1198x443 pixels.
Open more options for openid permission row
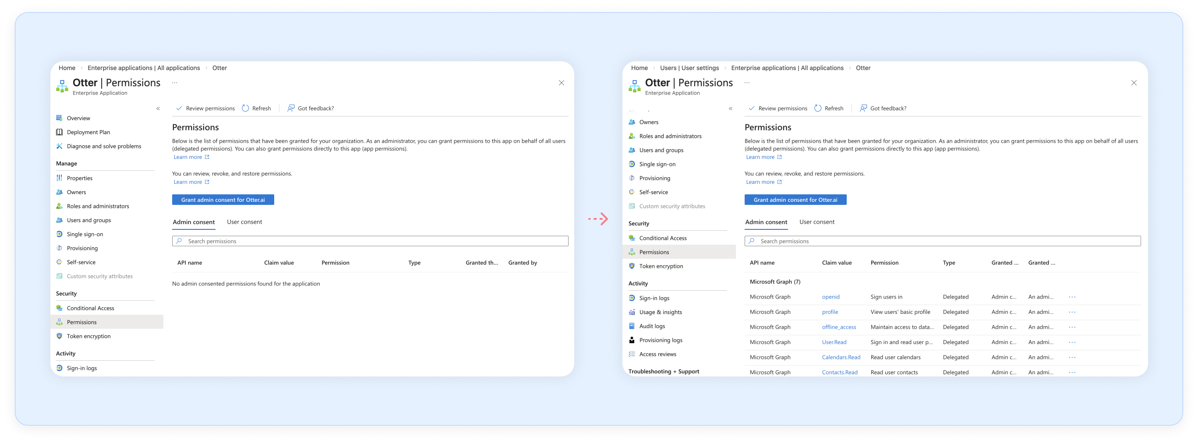point(1072,296)
